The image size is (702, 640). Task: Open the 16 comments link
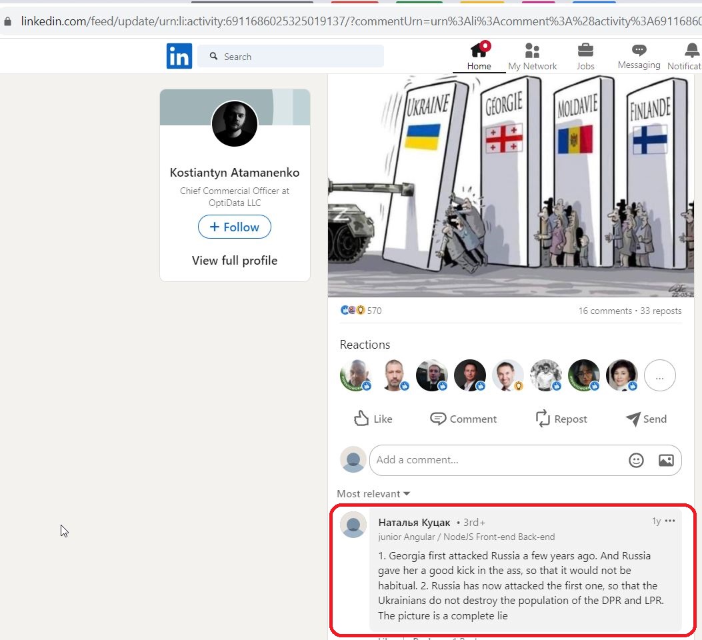click(605, 311)
